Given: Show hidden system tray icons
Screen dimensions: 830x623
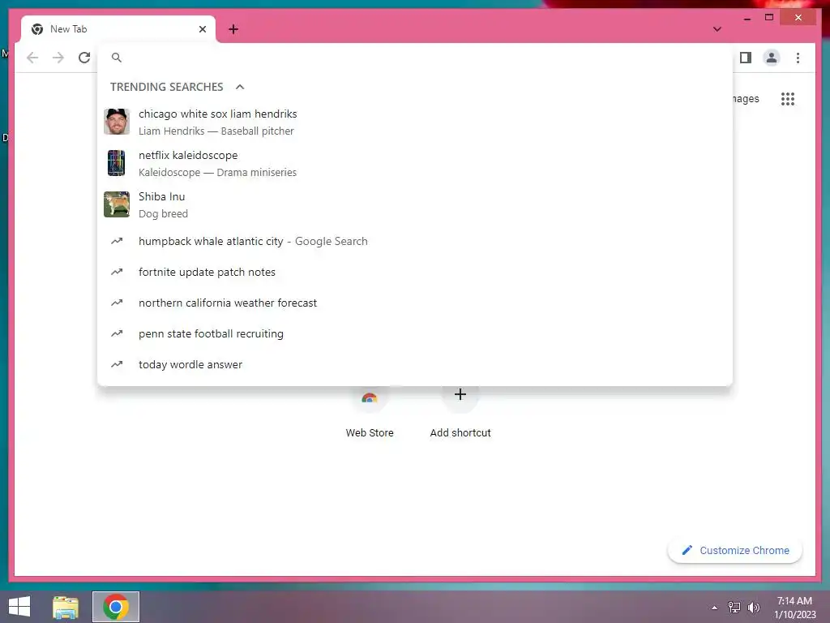Looking at the screenshot, I should point(715,608).
